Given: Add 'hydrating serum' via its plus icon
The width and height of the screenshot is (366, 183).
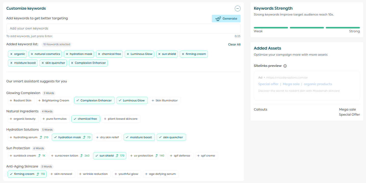Looking at the screenshot, I should pyautogui.click(x=11, y=138).
